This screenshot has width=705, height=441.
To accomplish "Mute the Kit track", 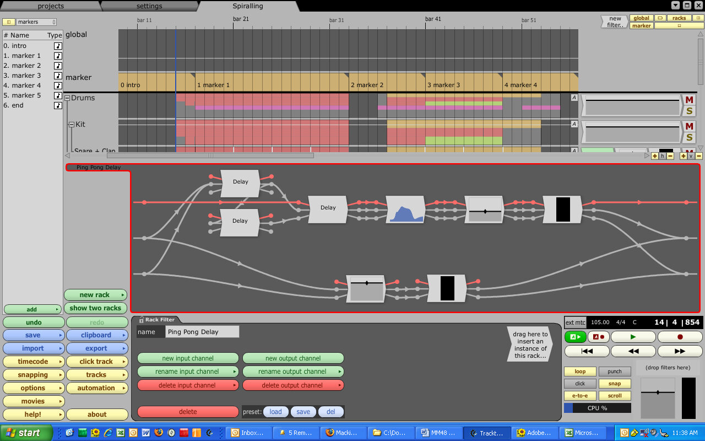I will [x=688, y=126].
